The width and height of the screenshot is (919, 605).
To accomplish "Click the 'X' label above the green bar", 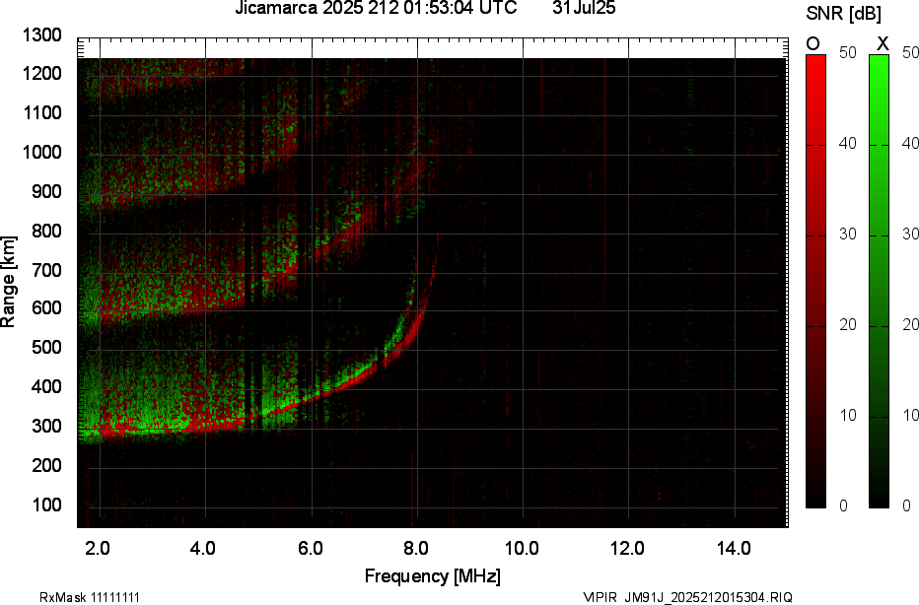I will pyautogui.click(x=883, y=44).
